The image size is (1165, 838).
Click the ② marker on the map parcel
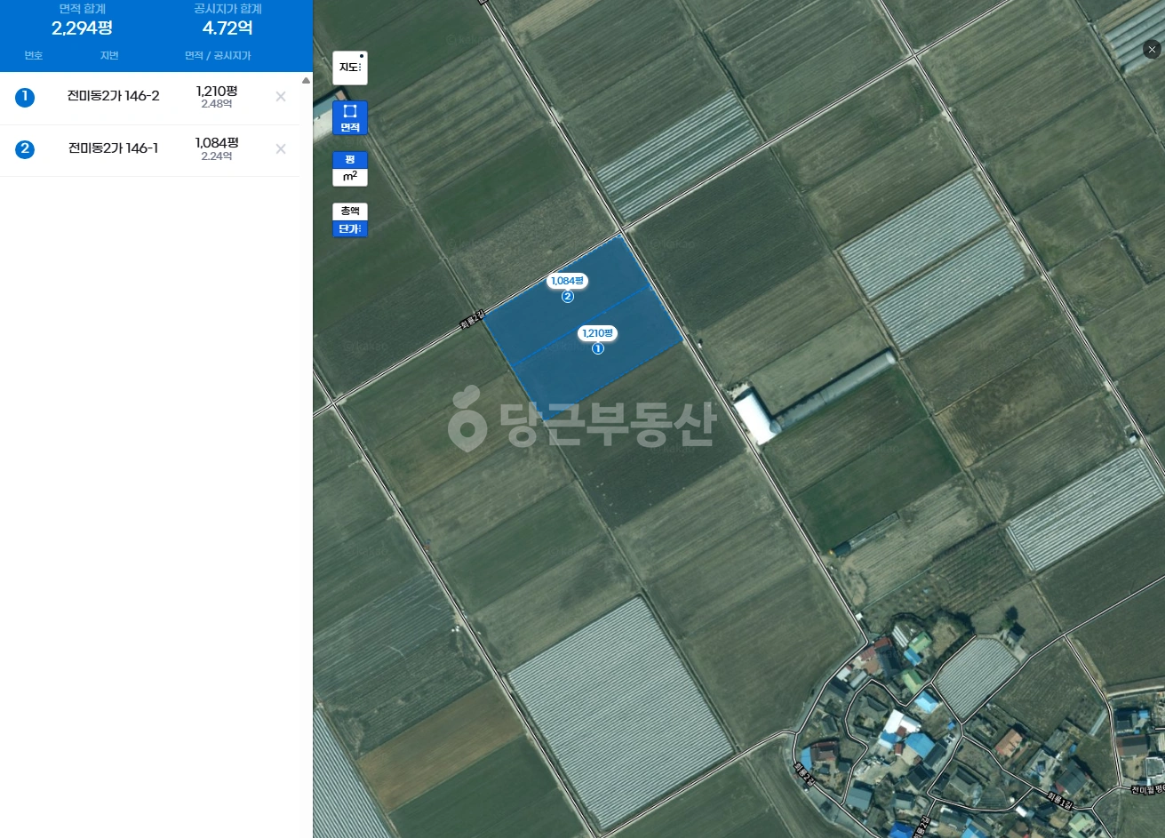click(x=568, y=297)
